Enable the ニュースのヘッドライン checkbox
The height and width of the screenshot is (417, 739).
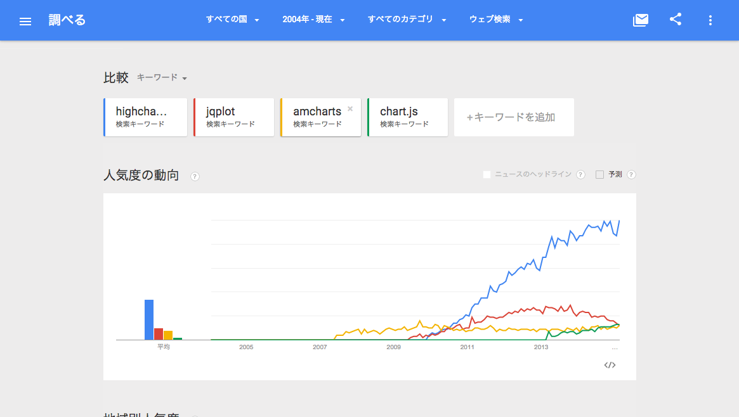486,174
